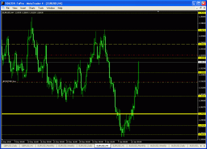Click the 1.35202 yellow price label
The image size is (207, 149).
tap(202, 13)
